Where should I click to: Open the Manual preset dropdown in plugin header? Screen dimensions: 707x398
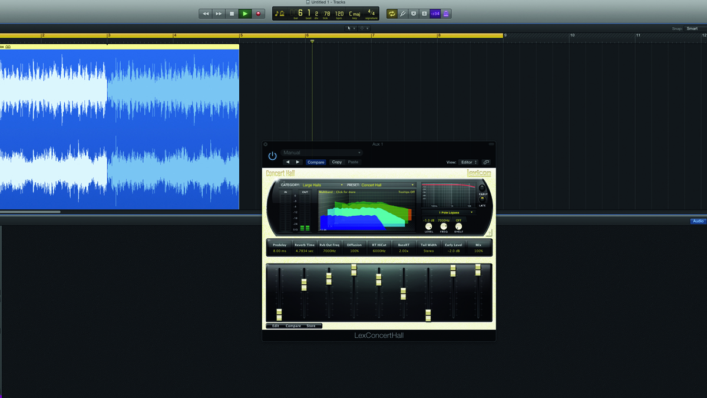coord(322,153)
